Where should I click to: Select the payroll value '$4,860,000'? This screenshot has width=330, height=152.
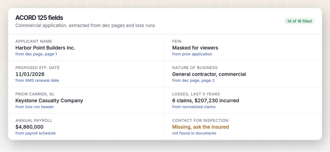(30, 127)
